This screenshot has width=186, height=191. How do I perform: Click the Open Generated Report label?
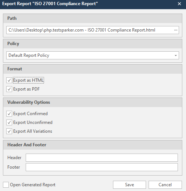click(x=33, y=185)
